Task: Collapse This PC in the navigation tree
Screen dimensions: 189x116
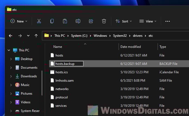Action: (9, 50)
